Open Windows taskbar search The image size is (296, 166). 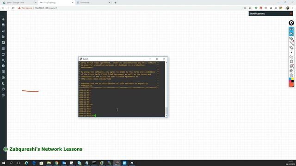(11, 163)
